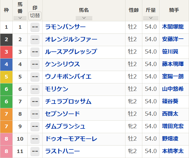The height and width of the screenshot is (158, 189).
Task: Toggle the mark box for ラモンパンサー
Action: [35, 27]
